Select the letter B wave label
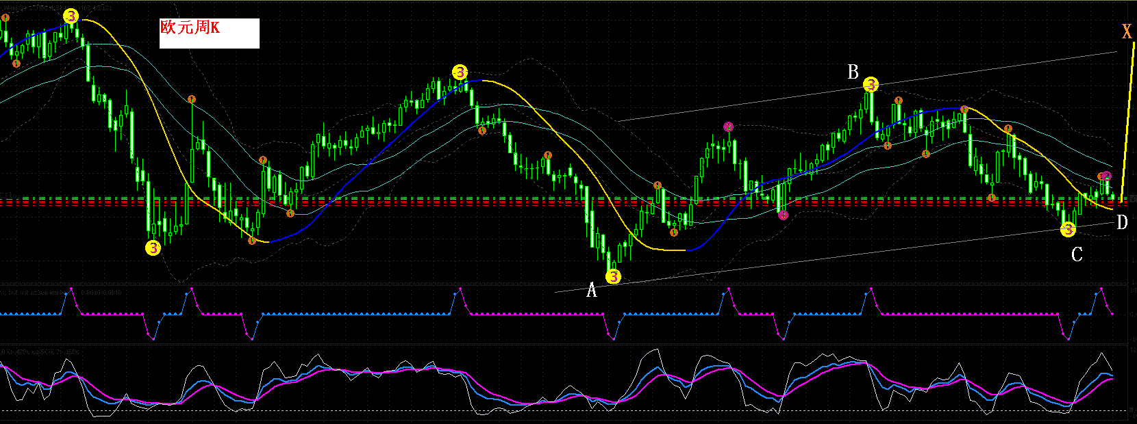 coord(853,72)
